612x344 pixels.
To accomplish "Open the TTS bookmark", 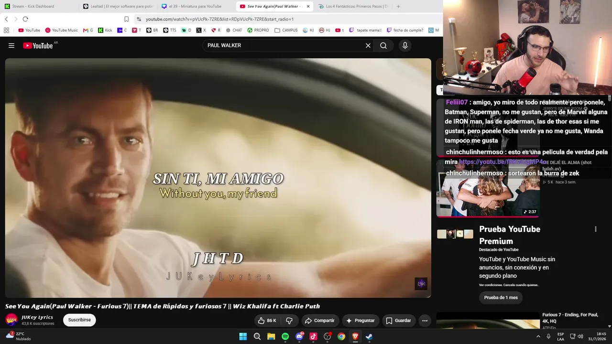I will coord(170,30).
